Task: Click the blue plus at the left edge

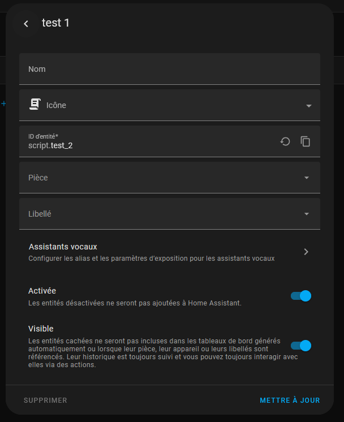Action: click(x=3, y=104)
